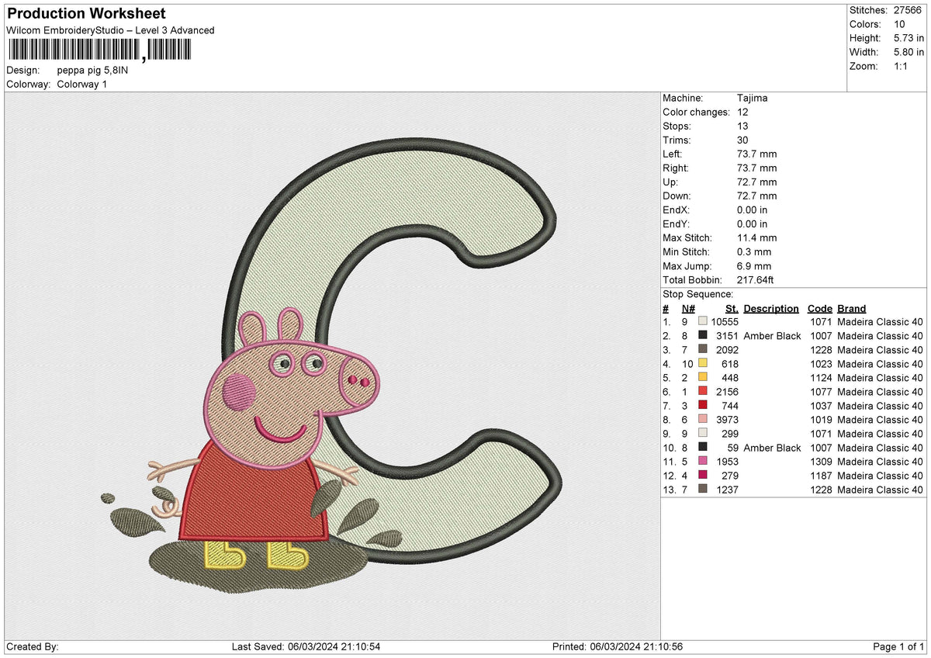Select thread code 1124
931x658 pixels.
[x=821, y=378]
